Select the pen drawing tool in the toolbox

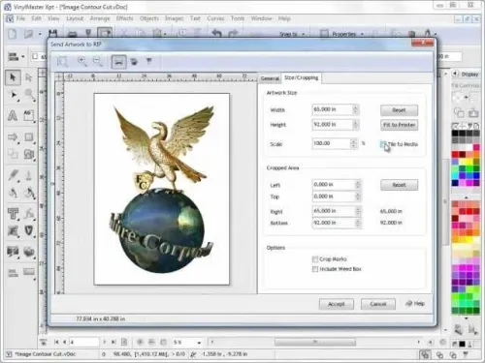point(14,175)
